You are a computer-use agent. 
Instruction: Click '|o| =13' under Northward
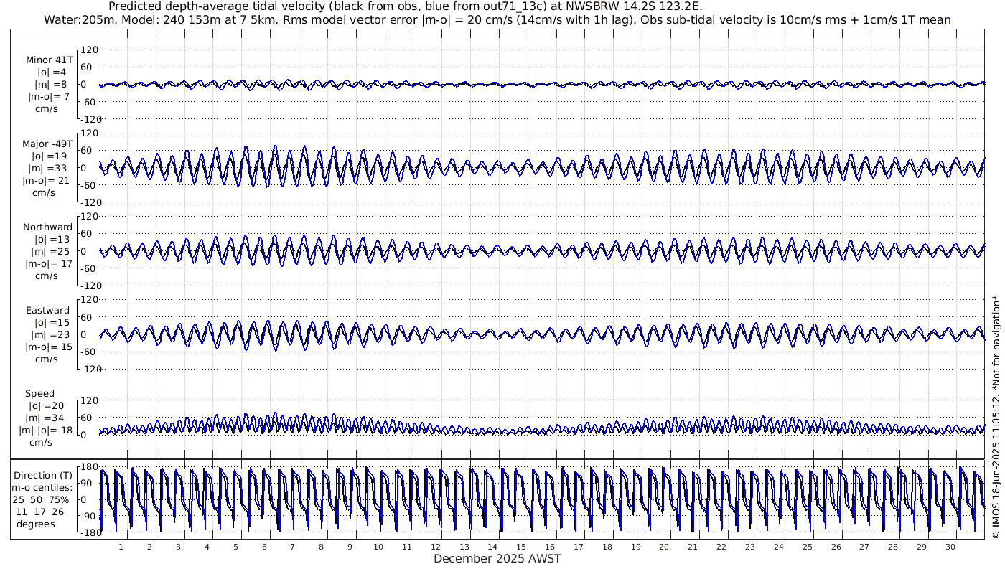[52, 240]
